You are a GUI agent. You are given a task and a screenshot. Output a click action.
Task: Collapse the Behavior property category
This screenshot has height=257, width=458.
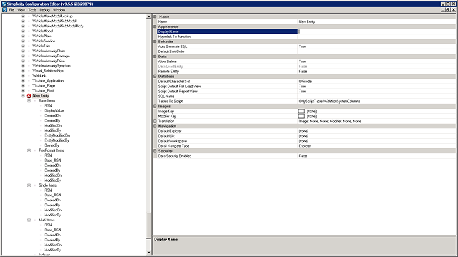155,42
